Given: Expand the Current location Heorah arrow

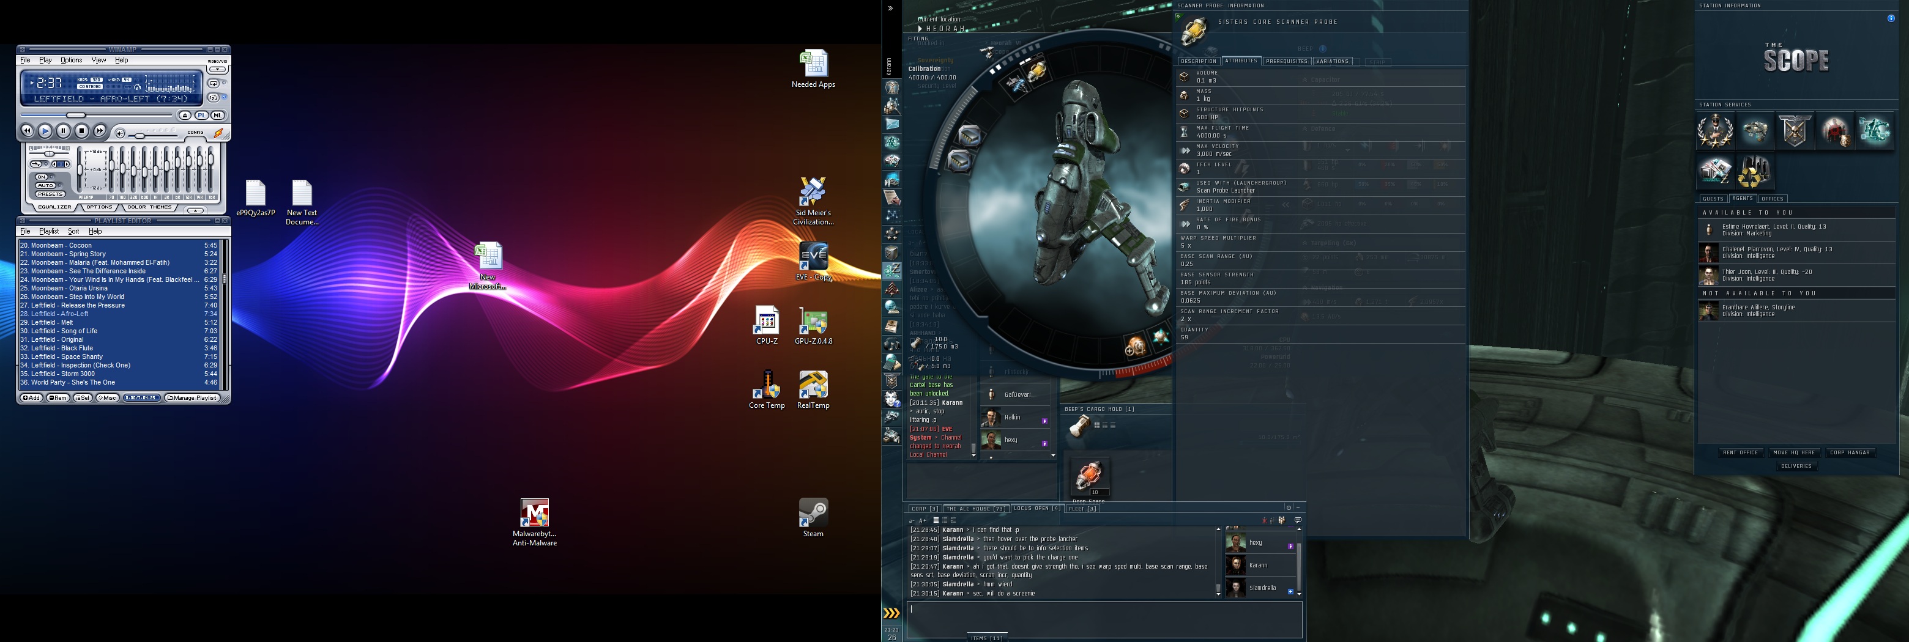Looking at the screenshot, I should tap(920, 29).
